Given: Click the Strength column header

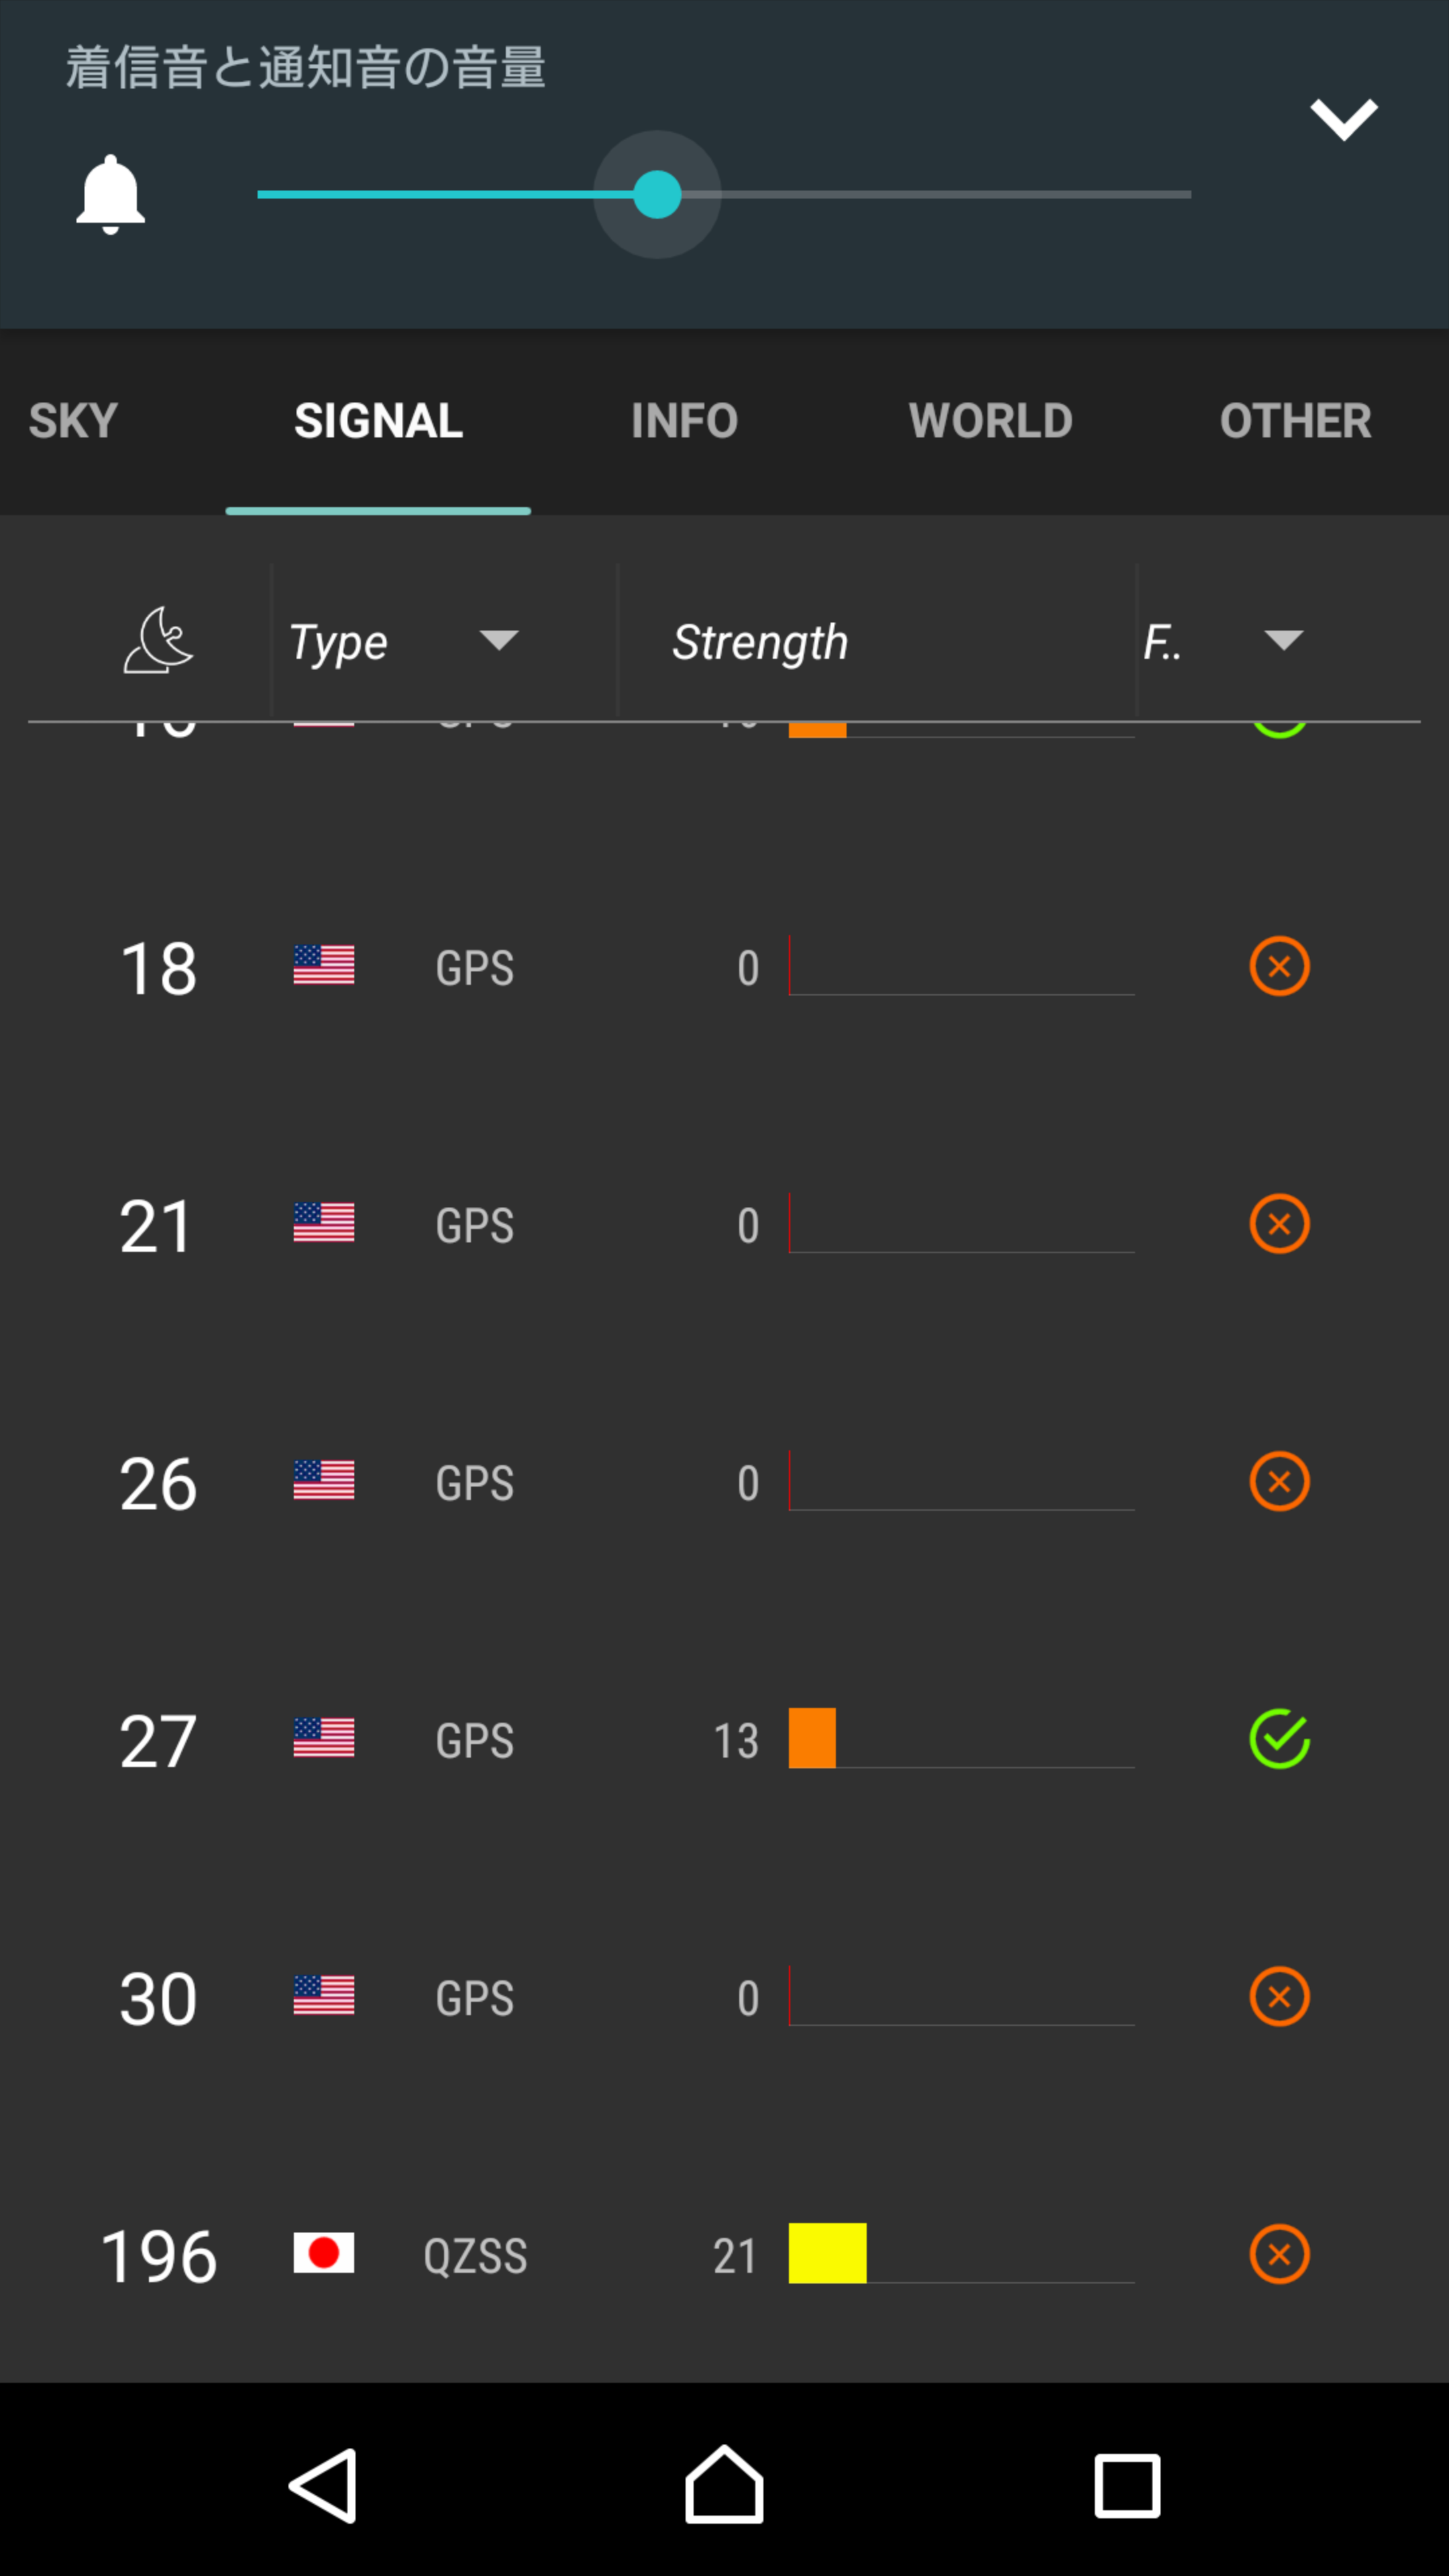Looking at the screenshot, I should (x=760, y=642).
